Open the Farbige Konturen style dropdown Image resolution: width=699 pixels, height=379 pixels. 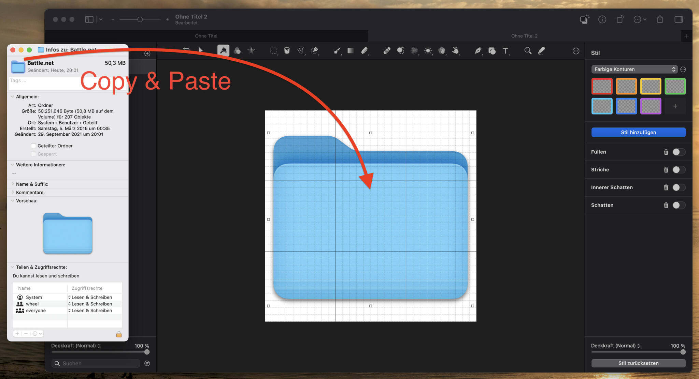(634, 69)
